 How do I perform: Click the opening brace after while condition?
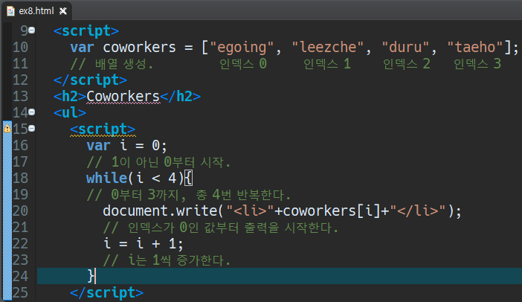(x=188, y=178)
